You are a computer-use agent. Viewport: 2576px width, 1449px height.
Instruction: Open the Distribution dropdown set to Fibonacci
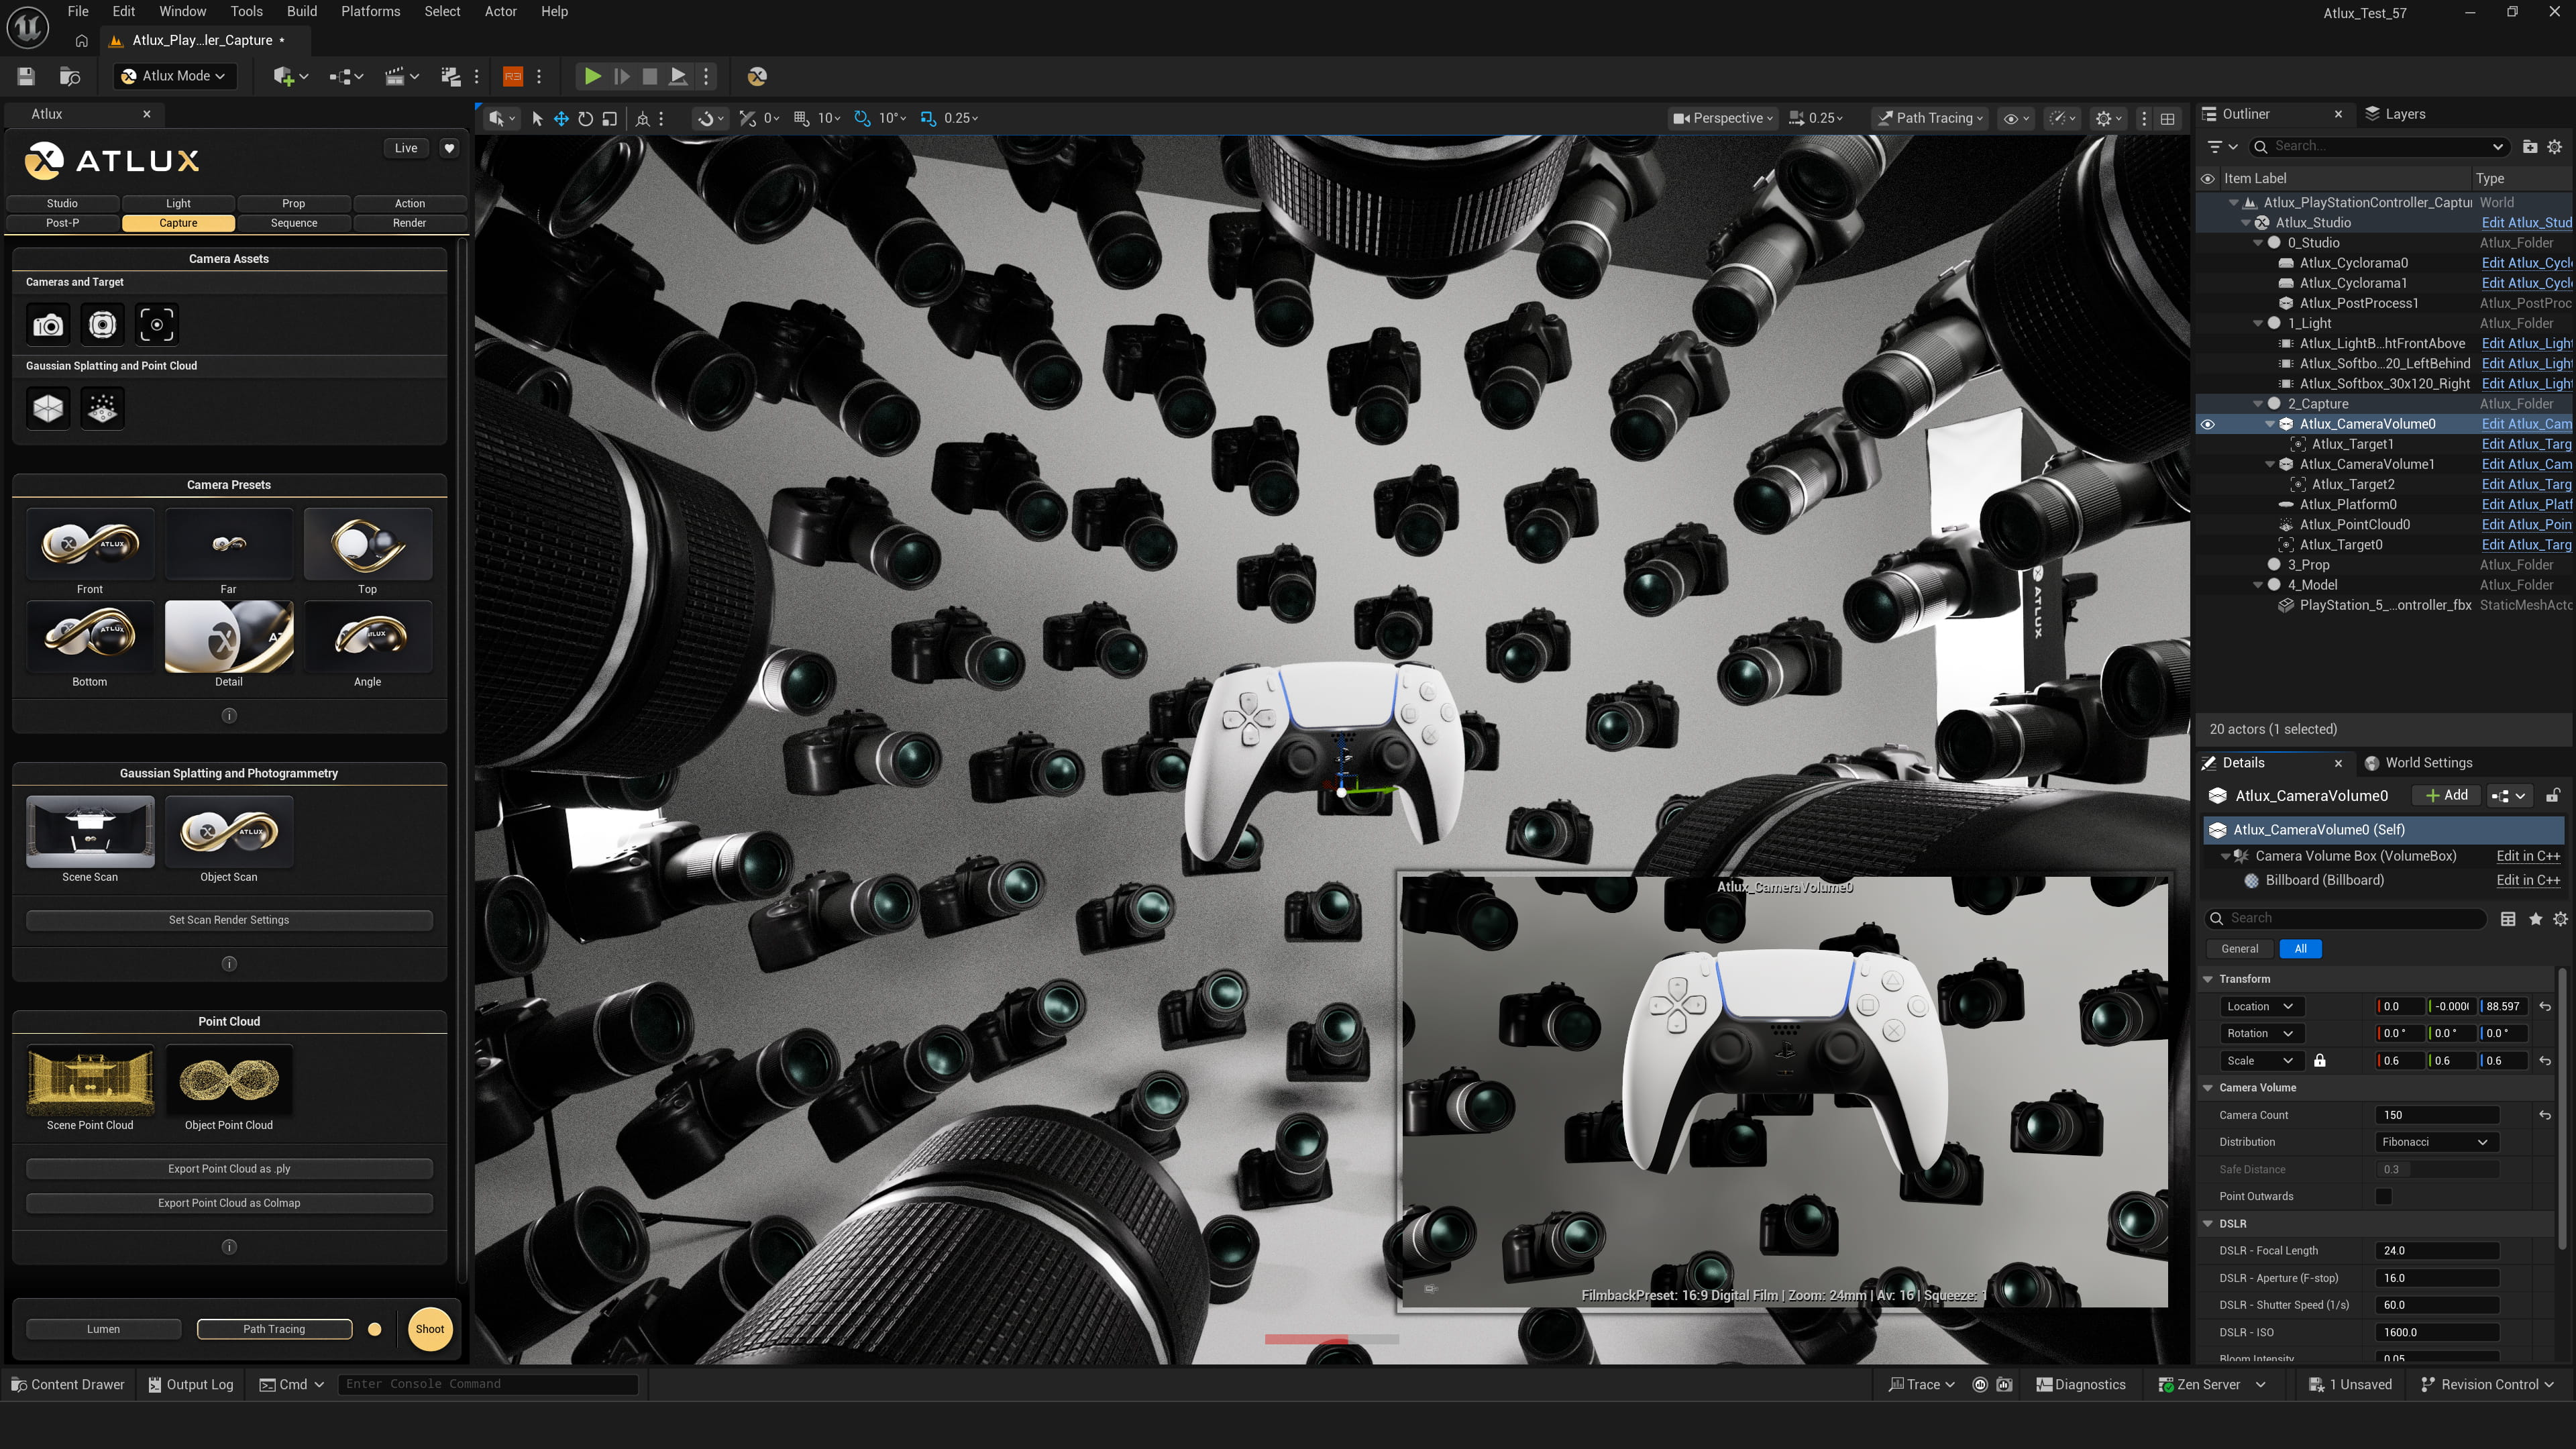click(x=2436, y=1141)
